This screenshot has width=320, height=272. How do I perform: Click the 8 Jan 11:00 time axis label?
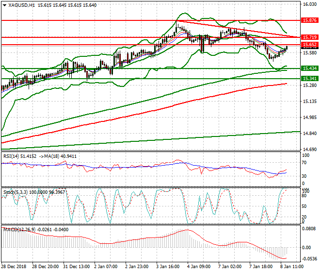292,267
